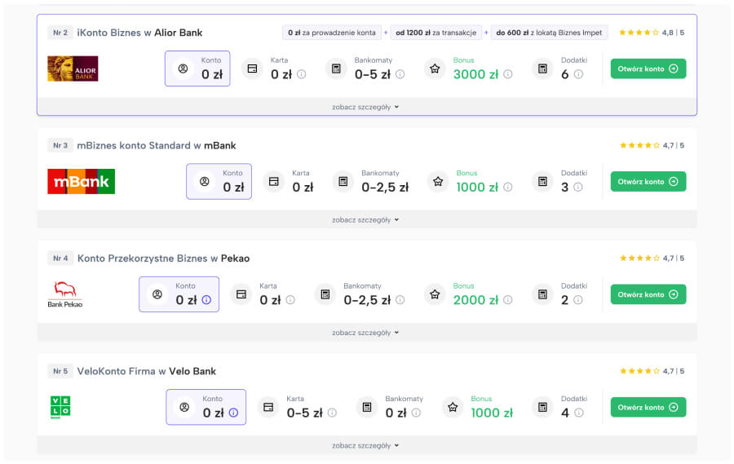Click info icon beside mBank Dodatki 3

click(x=578, y=187)
